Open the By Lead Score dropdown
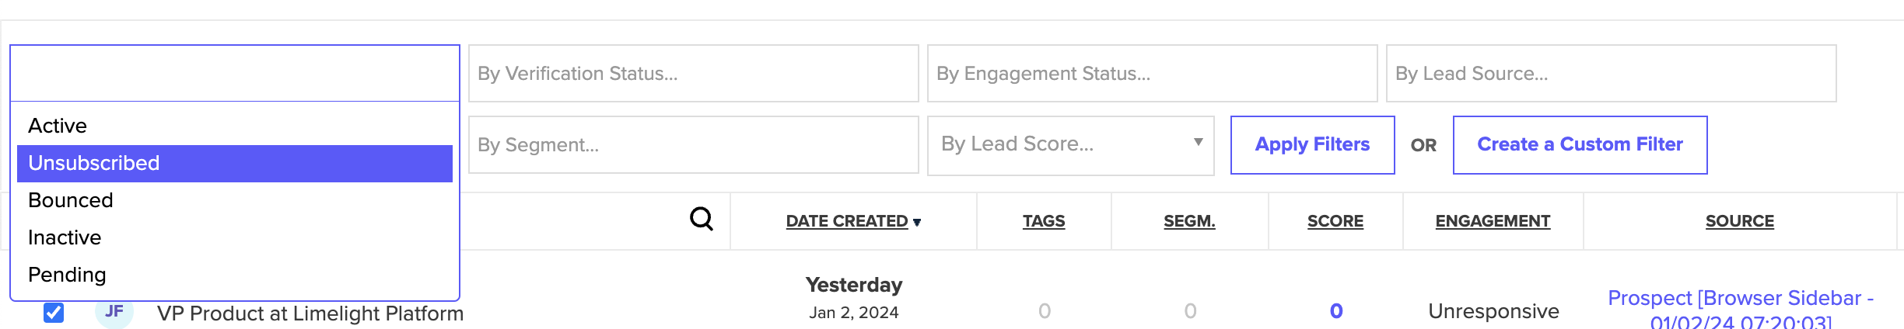 pyautogui.click(x=1070, y=145)
